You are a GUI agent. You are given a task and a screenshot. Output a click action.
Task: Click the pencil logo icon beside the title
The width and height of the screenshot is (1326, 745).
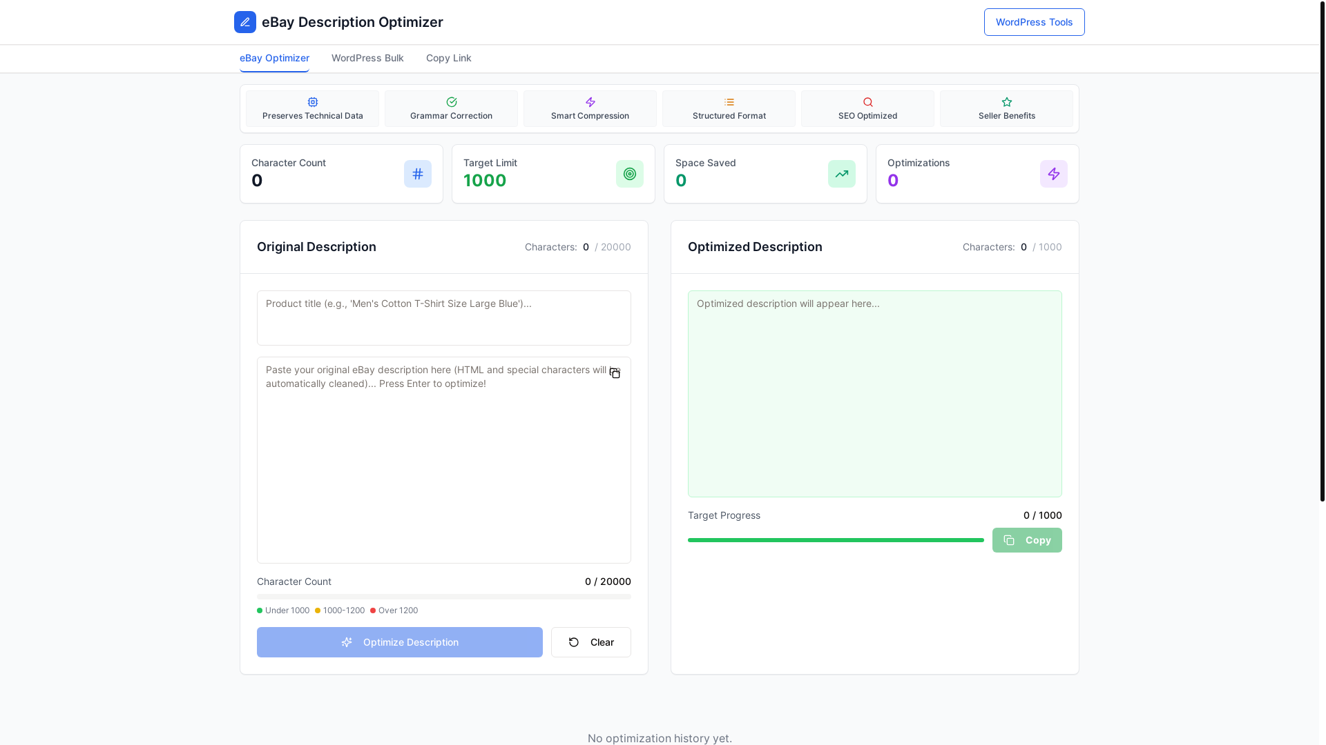pyautogui.click(x=245, y=22)
